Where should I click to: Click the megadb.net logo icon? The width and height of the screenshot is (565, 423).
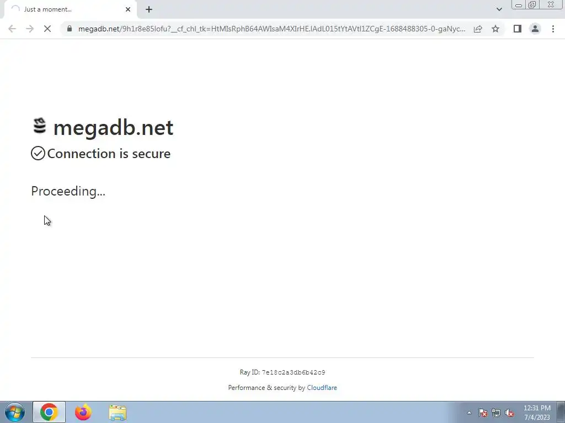40,126
